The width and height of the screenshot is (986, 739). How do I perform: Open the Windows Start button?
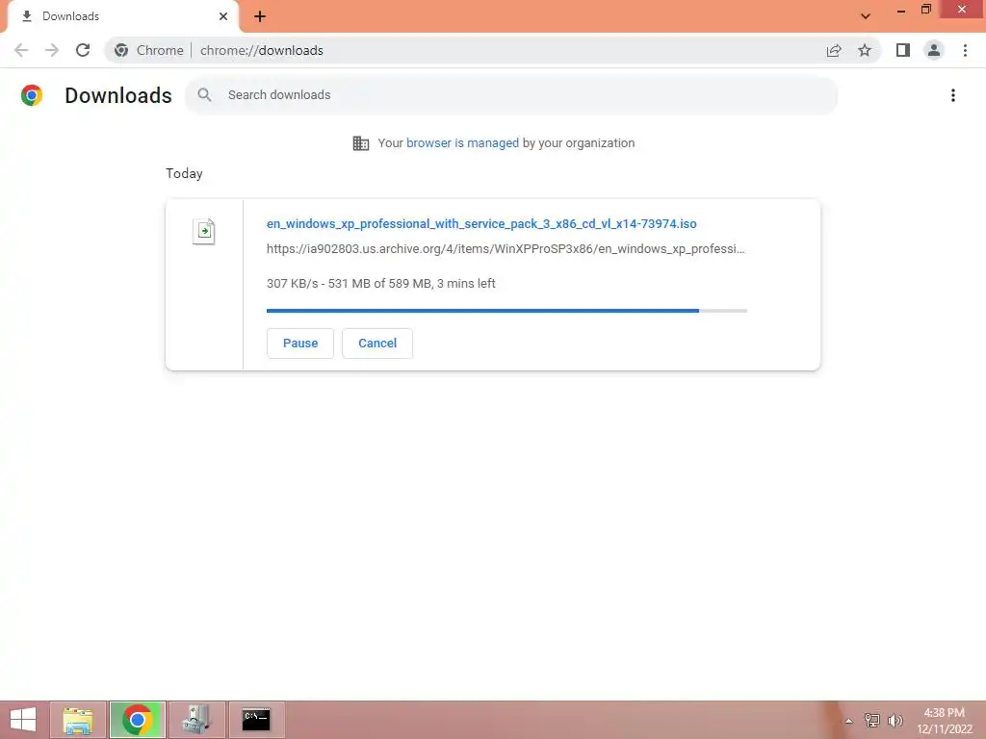pyautogui.click(x=23, y=720)
